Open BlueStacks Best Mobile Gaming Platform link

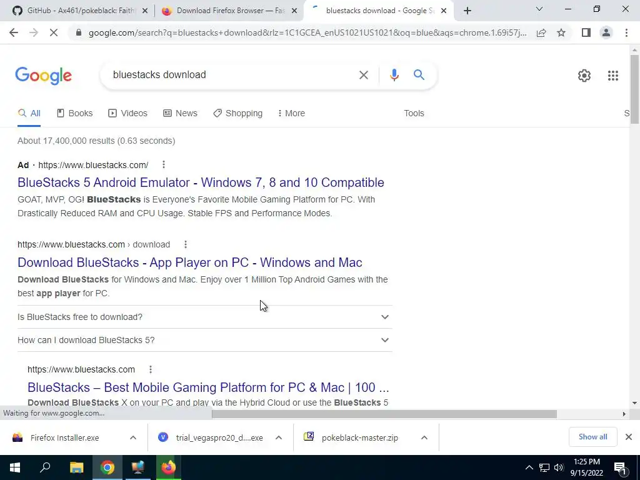(208, 387)
